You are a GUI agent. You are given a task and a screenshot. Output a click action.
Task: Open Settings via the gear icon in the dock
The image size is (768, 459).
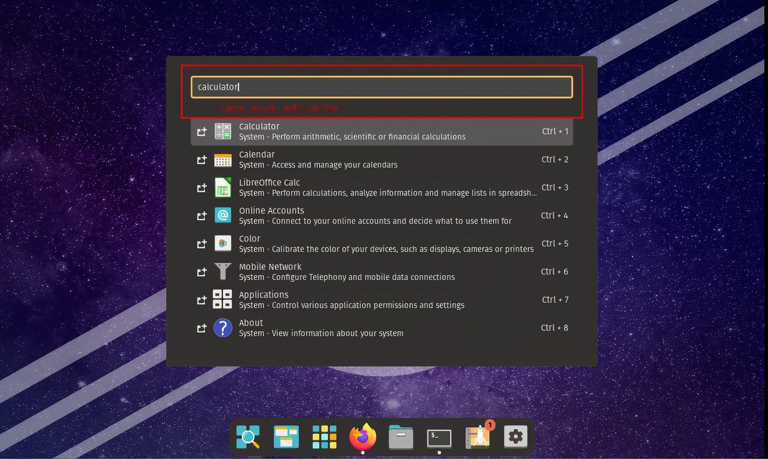[x=515, y=437]
